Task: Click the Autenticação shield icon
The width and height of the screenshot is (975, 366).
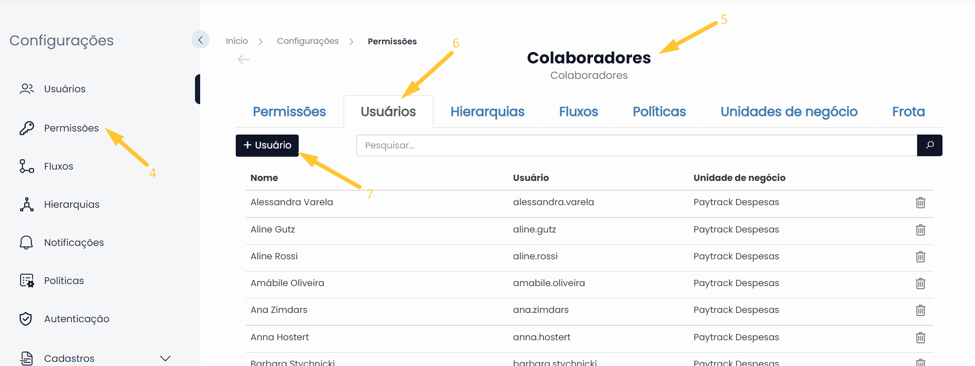Action: coord(26,319)
